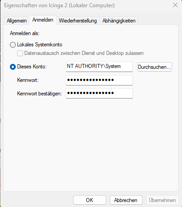Screen dimensions: 182x207
Task: Toggle the Datenaustausch zwischen Dienst und Desktop checkbox
Action: pos(20,53)
